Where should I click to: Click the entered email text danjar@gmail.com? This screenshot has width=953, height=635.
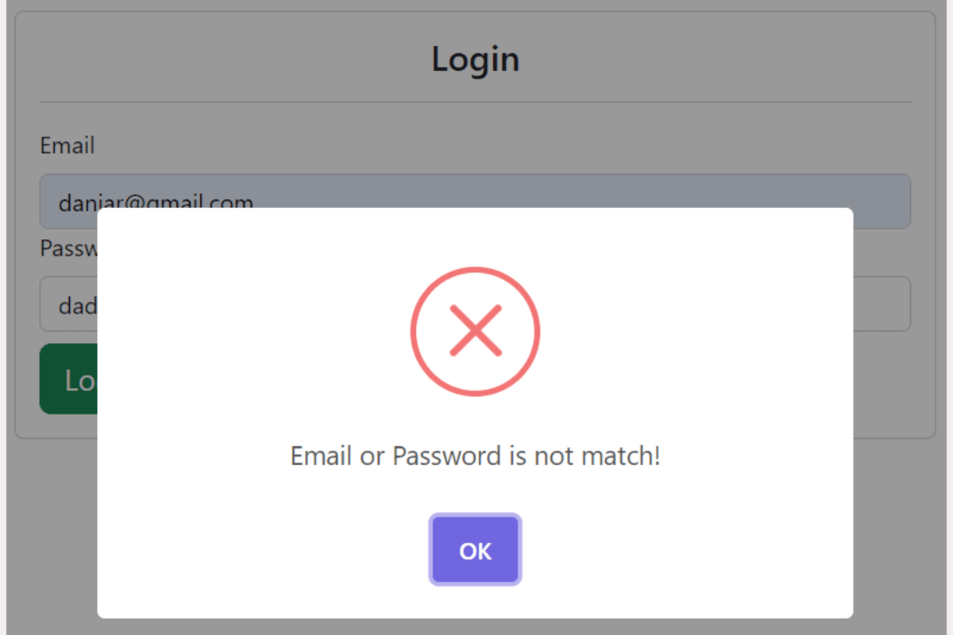(x=156, y=200)
